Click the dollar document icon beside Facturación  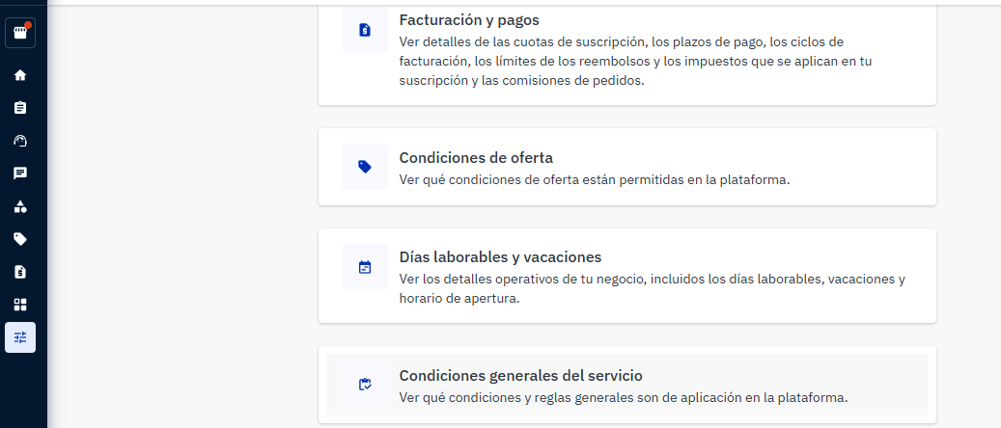365,30
